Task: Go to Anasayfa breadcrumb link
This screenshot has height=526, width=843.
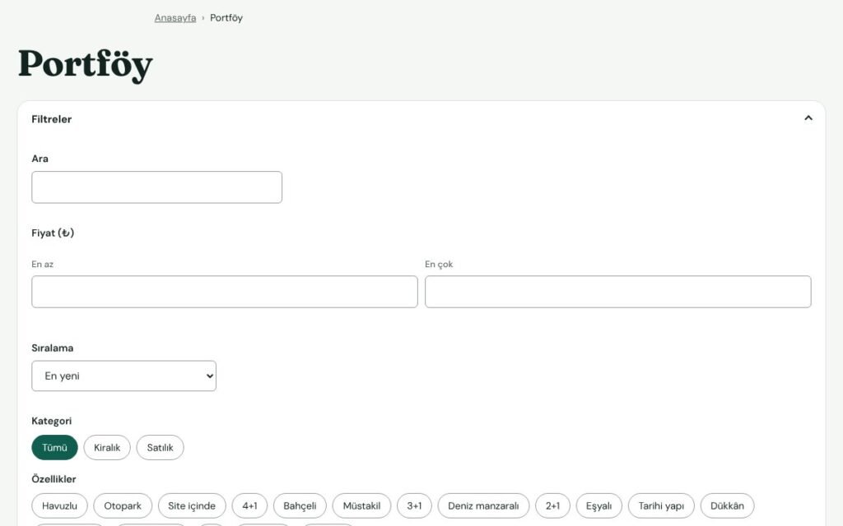Action: (x=175, y=18)
